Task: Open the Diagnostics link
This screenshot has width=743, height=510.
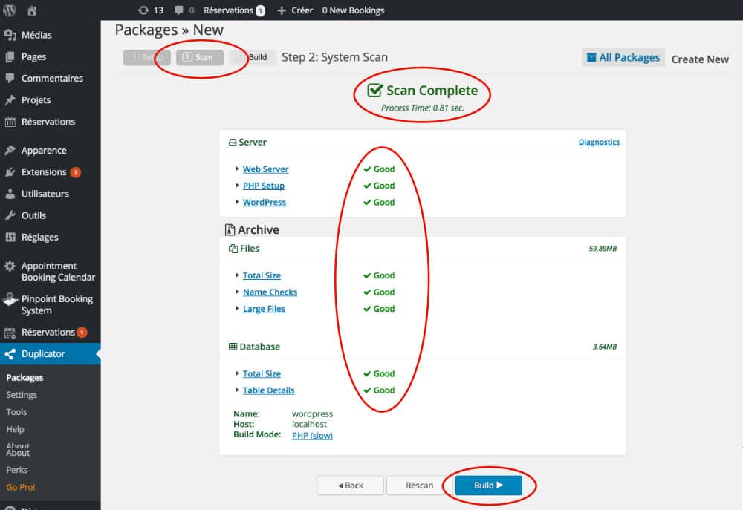Action: click(599, 142)
